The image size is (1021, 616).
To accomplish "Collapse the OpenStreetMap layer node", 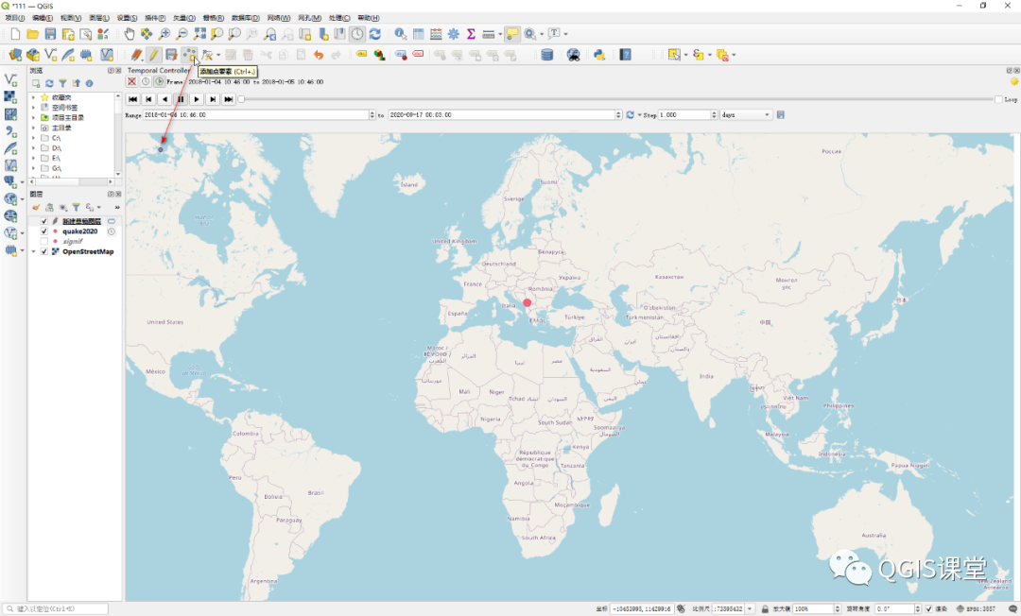I will [33, 251].
